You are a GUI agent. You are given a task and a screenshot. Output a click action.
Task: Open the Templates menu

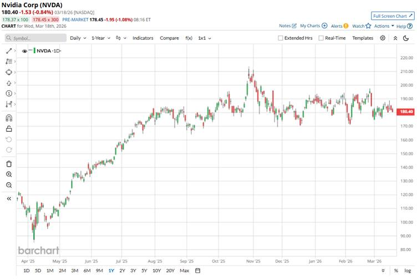(x=363, y=38)
